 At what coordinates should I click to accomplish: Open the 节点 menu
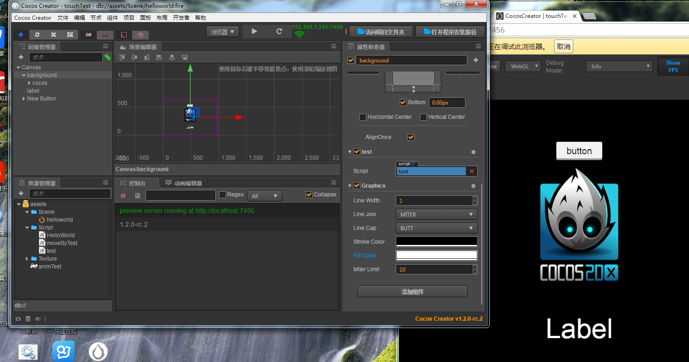pos(96,18)
